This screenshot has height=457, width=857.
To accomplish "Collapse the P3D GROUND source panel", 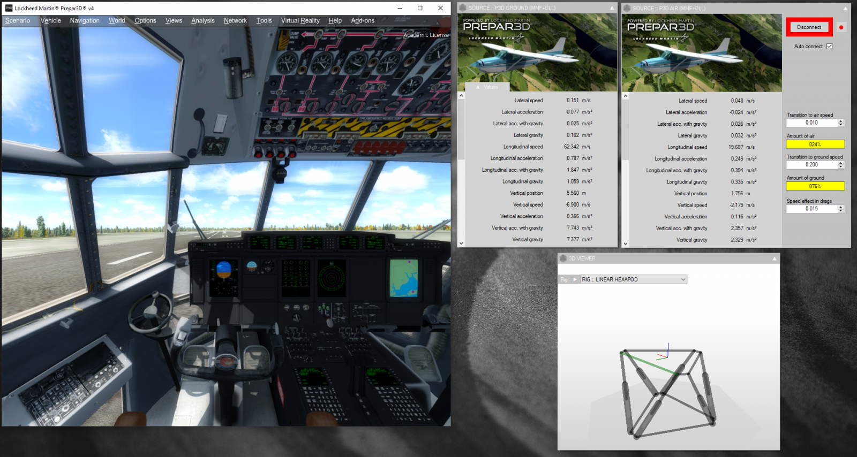I will (x=612, y=8).
